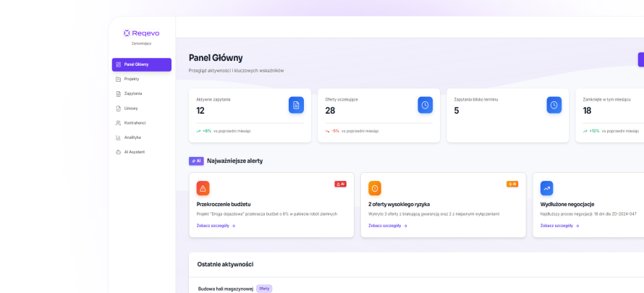Click the upward trend arrow beside +12%

[585, 132]
